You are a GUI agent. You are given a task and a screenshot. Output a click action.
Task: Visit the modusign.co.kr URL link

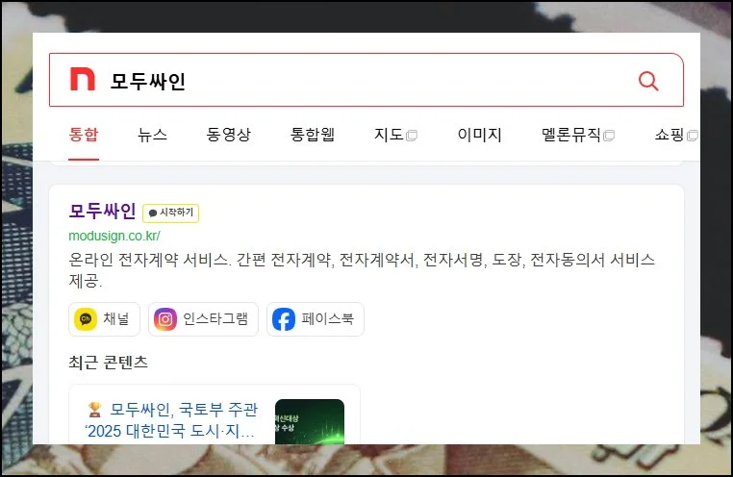click(x=114, y=236)
